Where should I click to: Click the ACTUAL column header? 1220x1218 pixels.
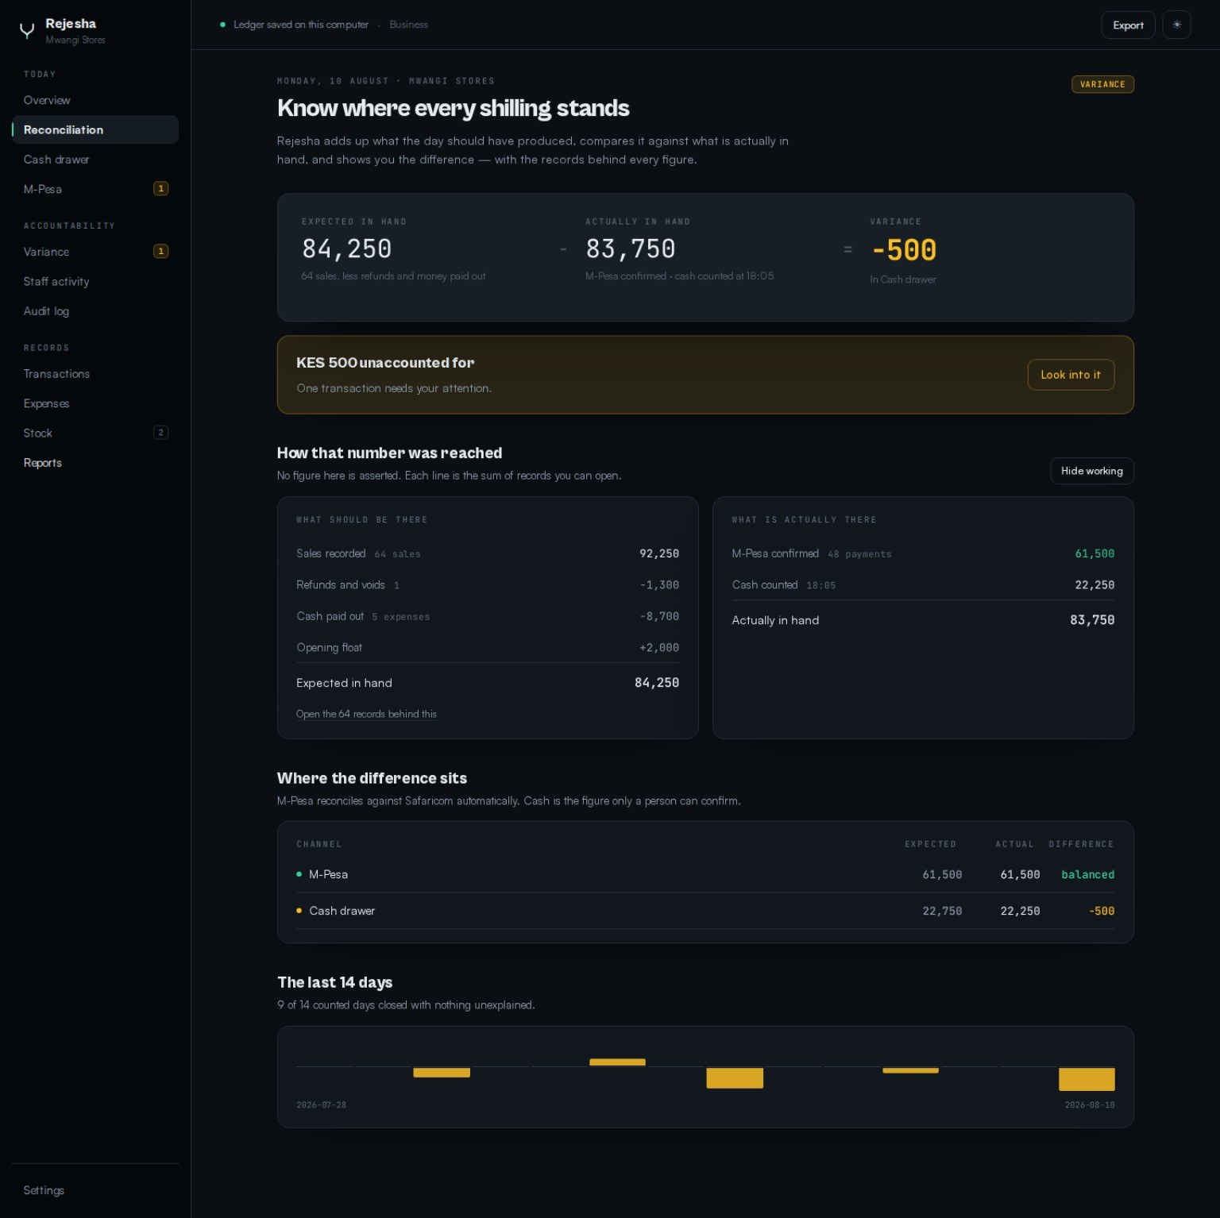click(x=1014, y=844)
